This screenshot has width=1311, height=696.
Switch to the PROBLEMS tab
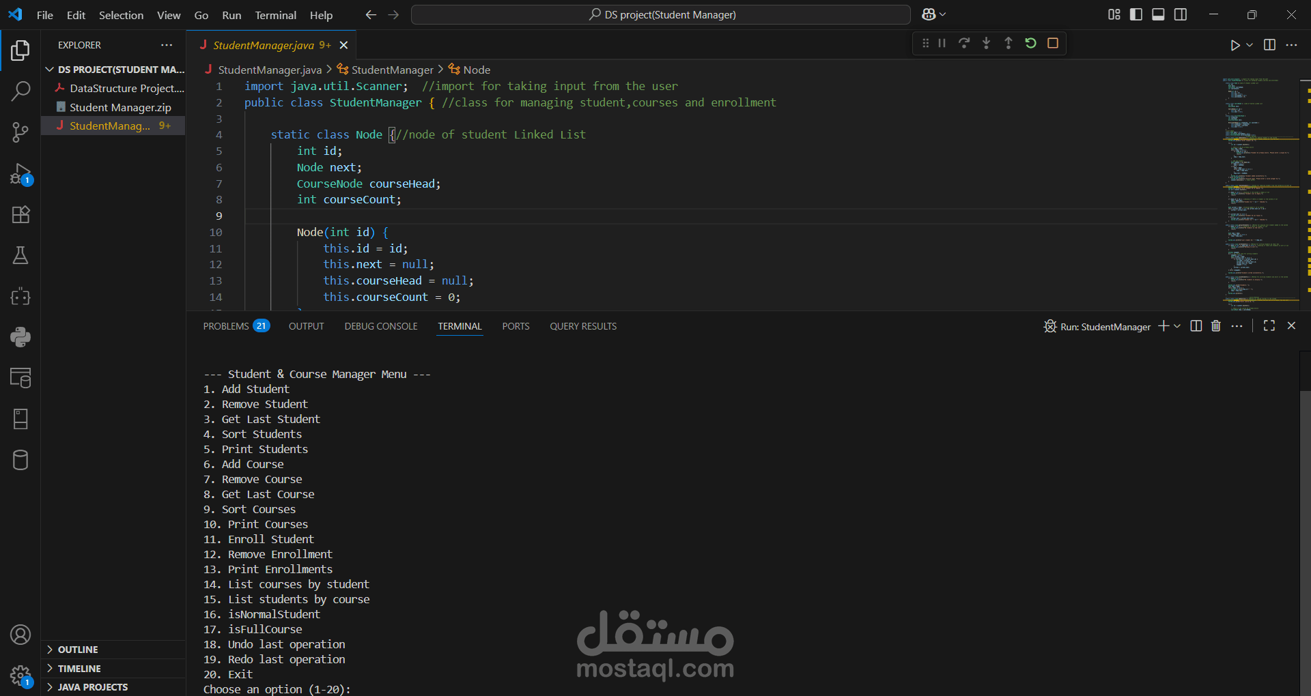pos(226,326)
